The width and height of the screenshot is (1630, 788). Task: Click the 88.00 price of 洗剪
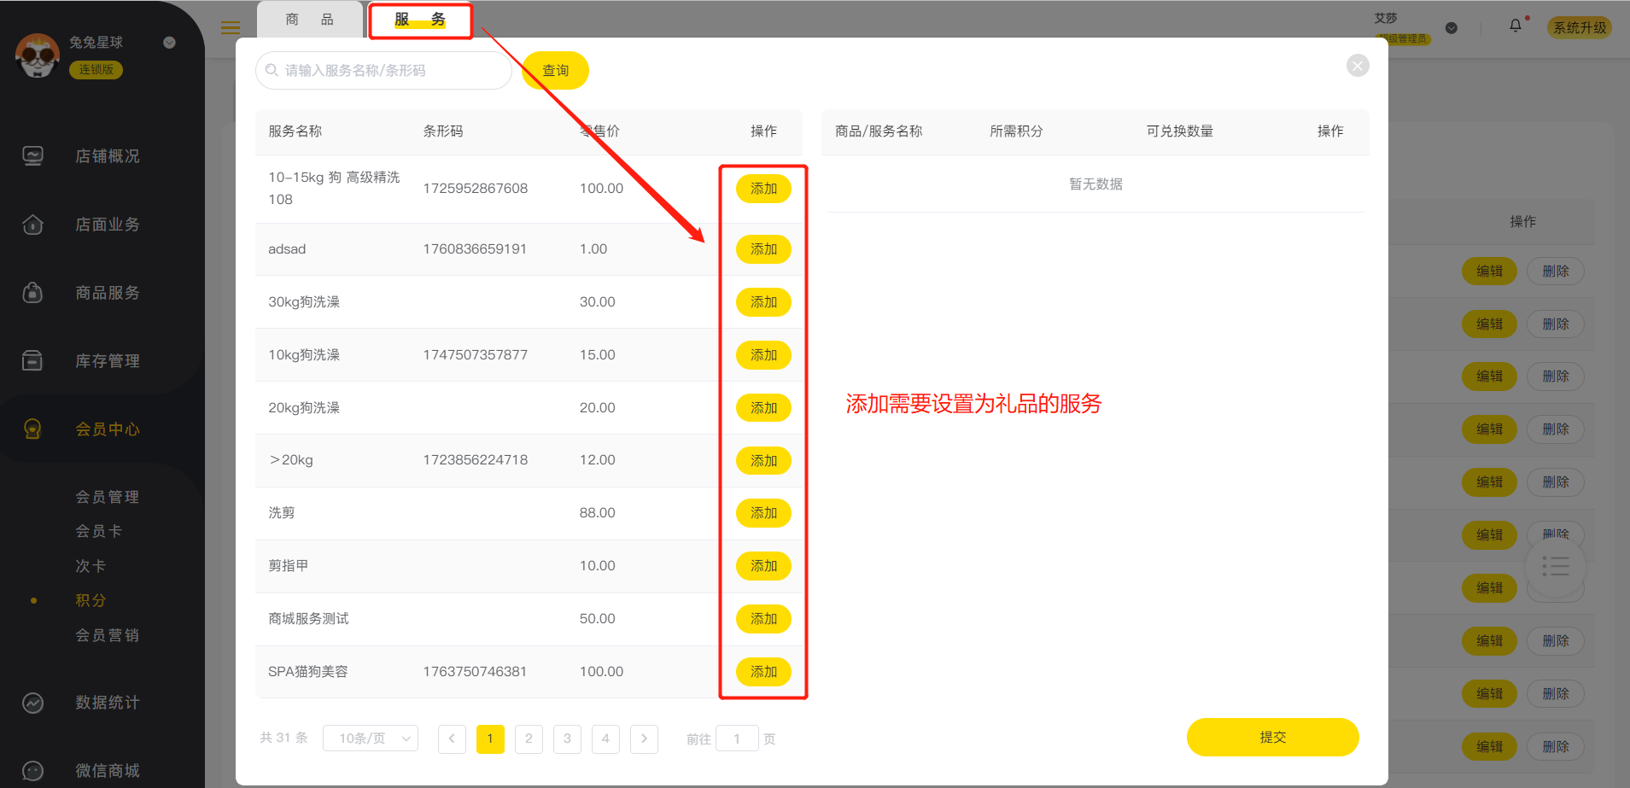coord(597,513)
